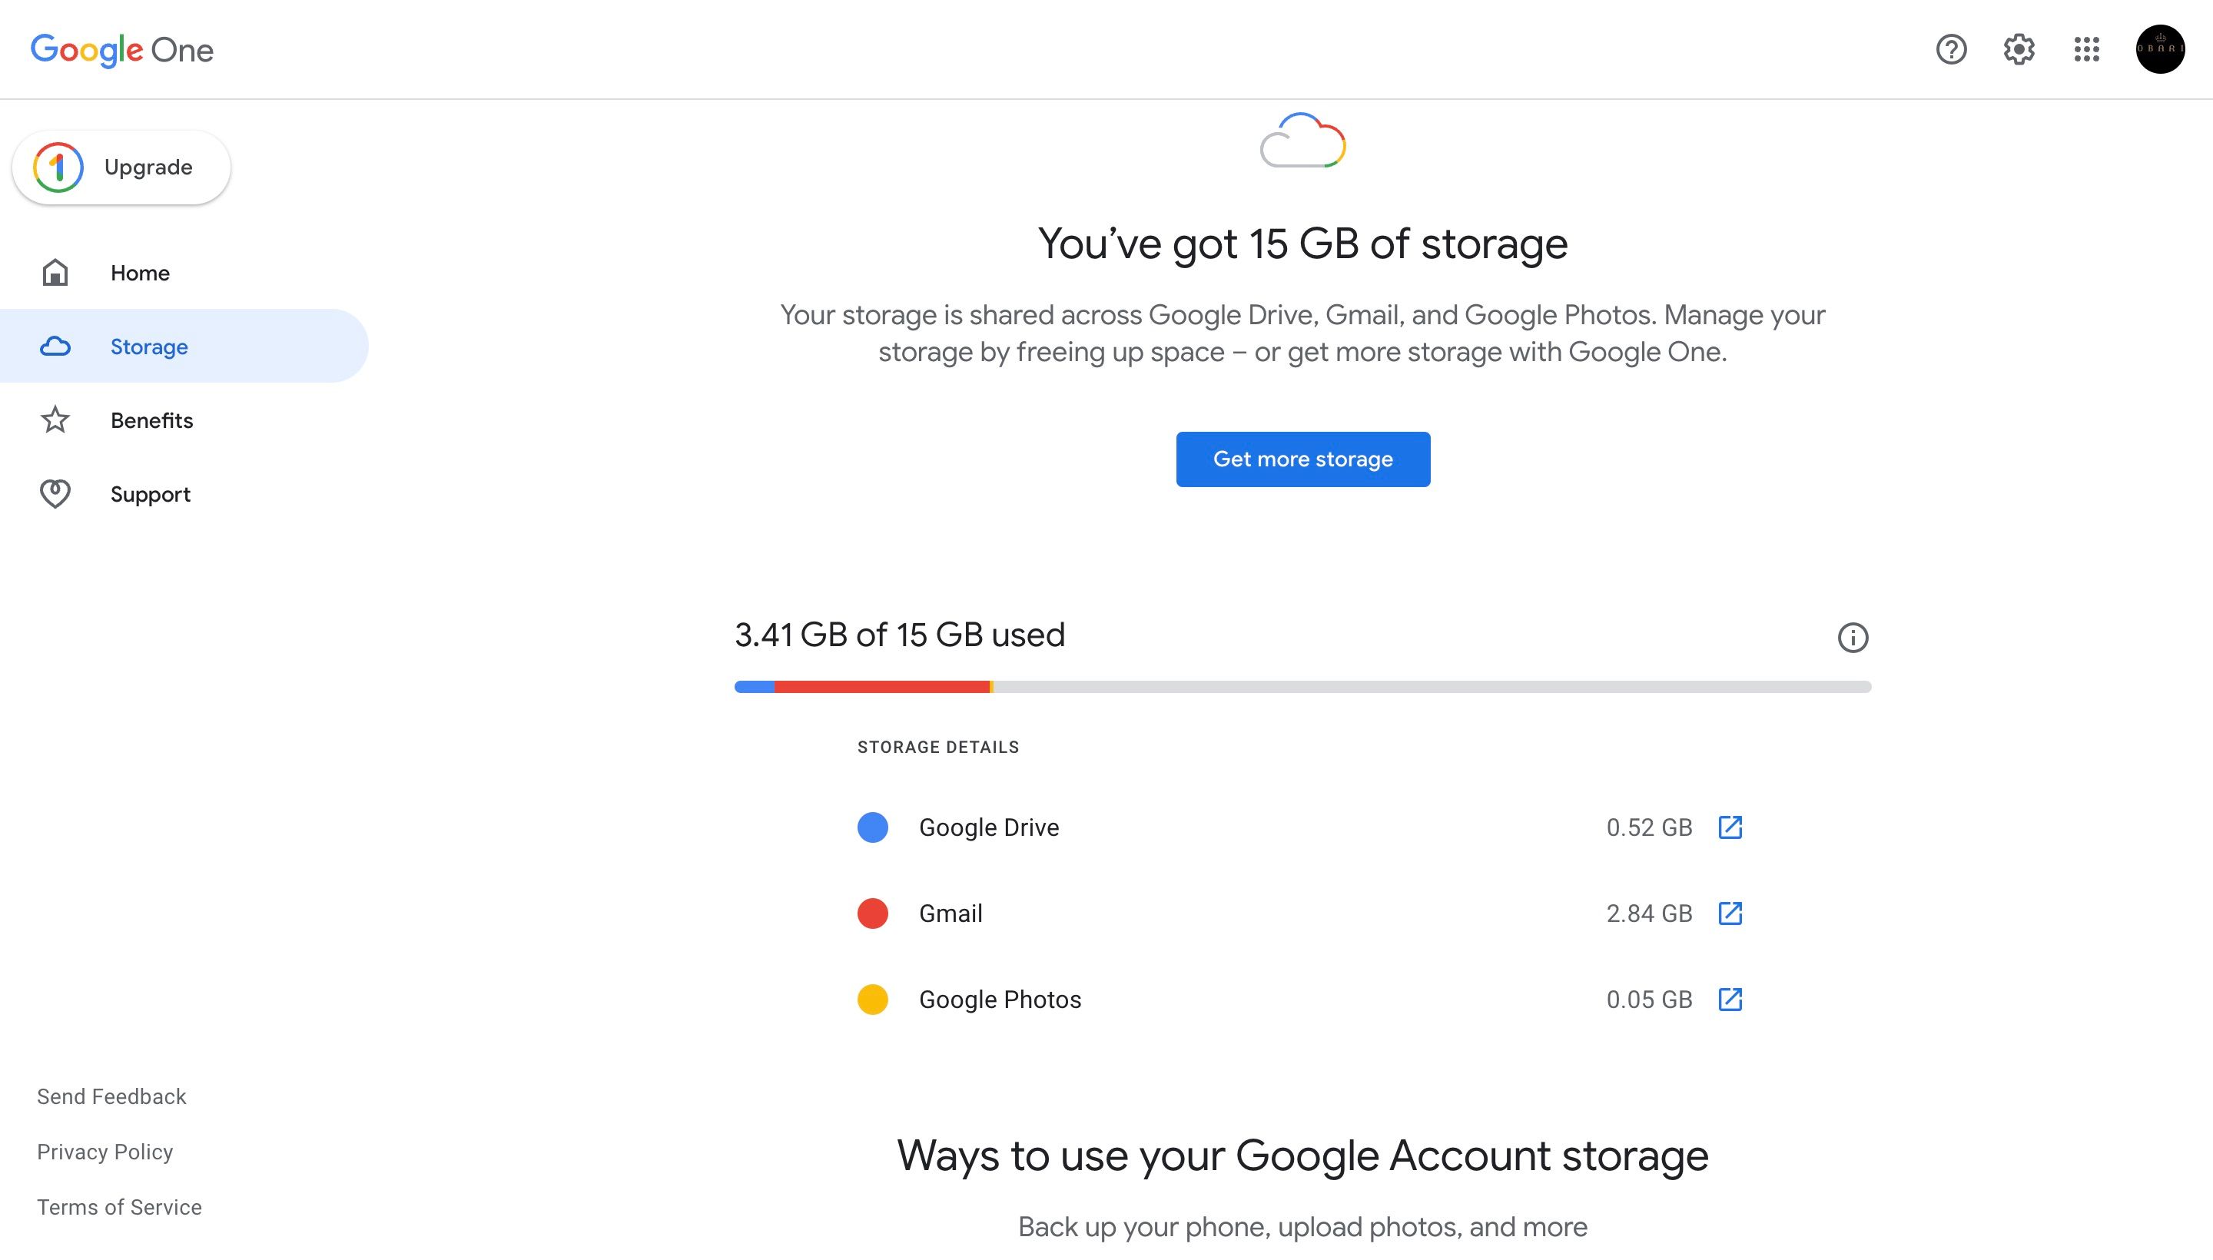This screenshot has height=1260, width=2213.
Task: Open Gmail storage external link icon
Action: [1729, 913]
